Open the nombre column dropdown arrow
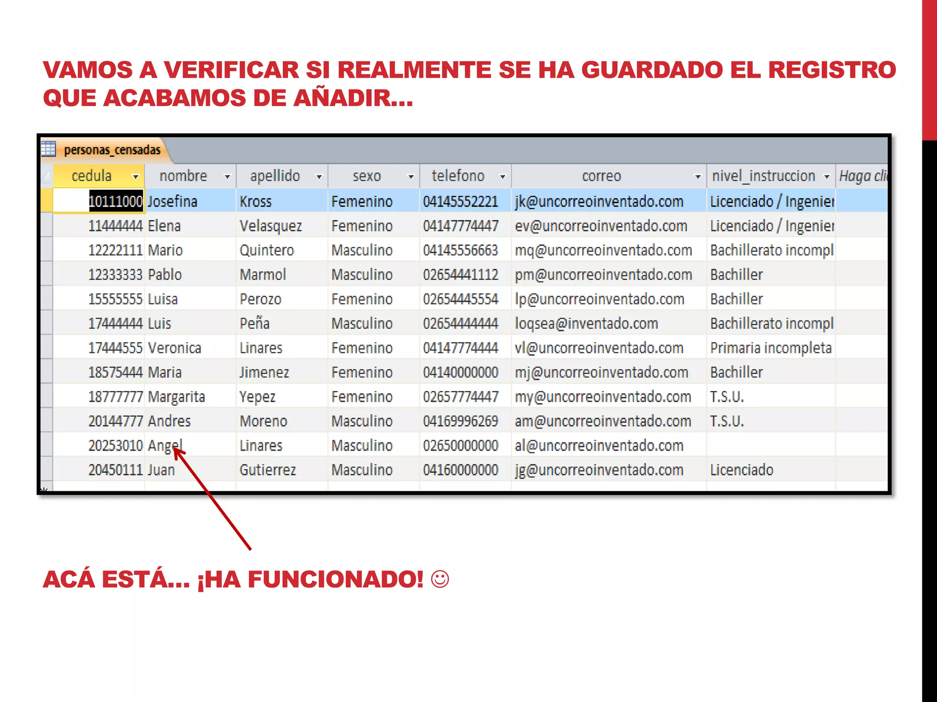The width and height of the screenshot is (937, 702). click(227, 176)
